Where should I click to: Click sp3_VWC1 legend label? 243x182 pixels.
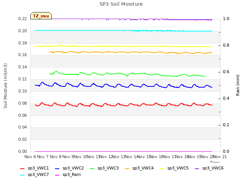click(x=38, y=168)
